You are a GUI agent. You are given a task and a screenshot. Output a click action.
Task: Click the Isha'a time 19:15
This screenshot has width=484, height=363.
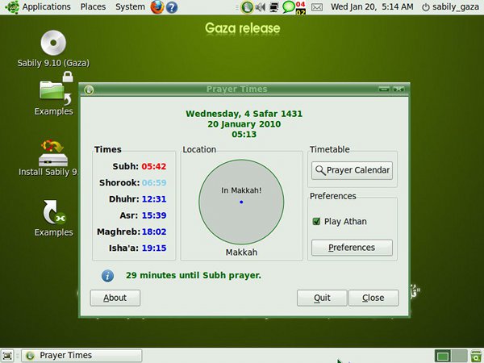click(x=154, y=248)
